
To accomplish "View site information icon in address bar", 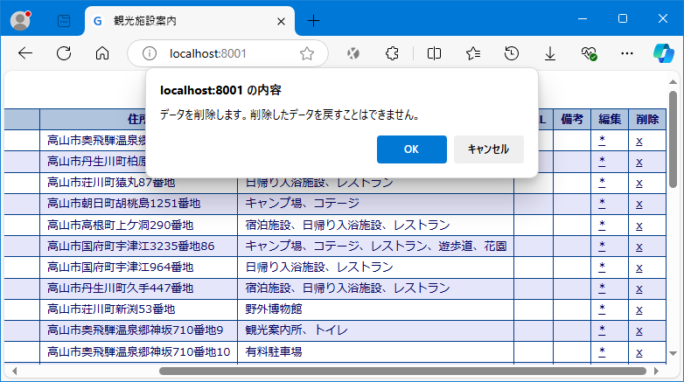I will click(x=150, y=53).
